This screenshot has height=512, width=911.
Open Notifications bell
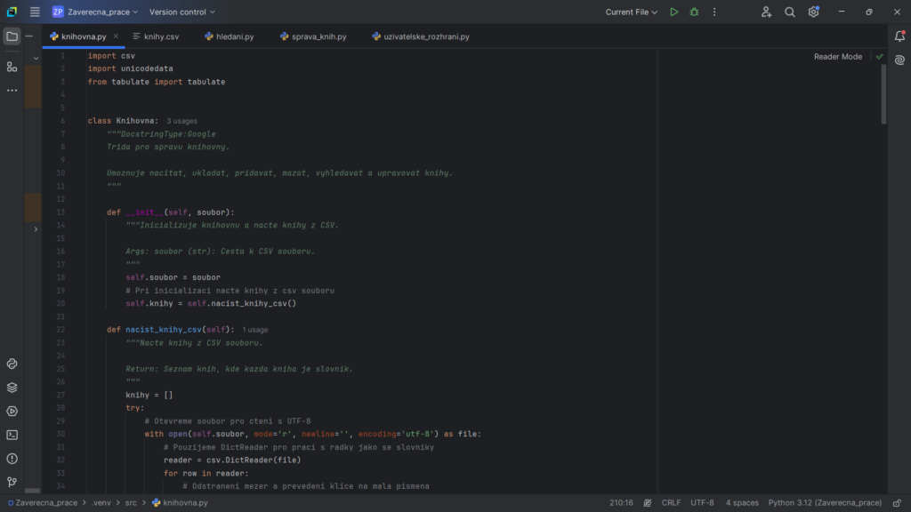point(899,36)
